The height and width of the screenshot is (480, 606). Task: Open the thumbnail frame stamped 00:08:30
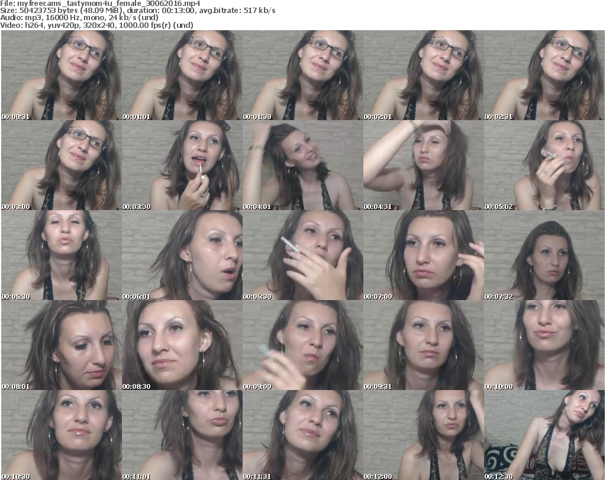tap(182, 345)
